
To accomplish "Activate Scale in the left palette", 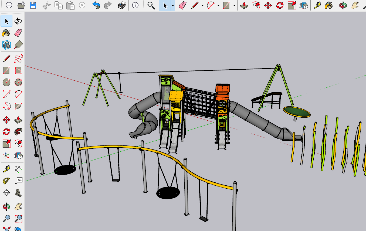I will (6, 143).
